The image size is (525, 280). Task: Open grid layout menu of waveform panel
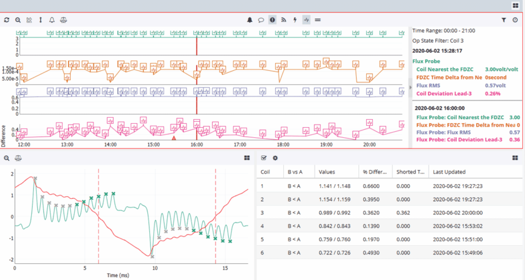247,158
